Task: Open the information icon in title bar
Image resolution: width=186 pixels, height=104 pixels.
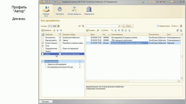Action: (x=172, y=2)
